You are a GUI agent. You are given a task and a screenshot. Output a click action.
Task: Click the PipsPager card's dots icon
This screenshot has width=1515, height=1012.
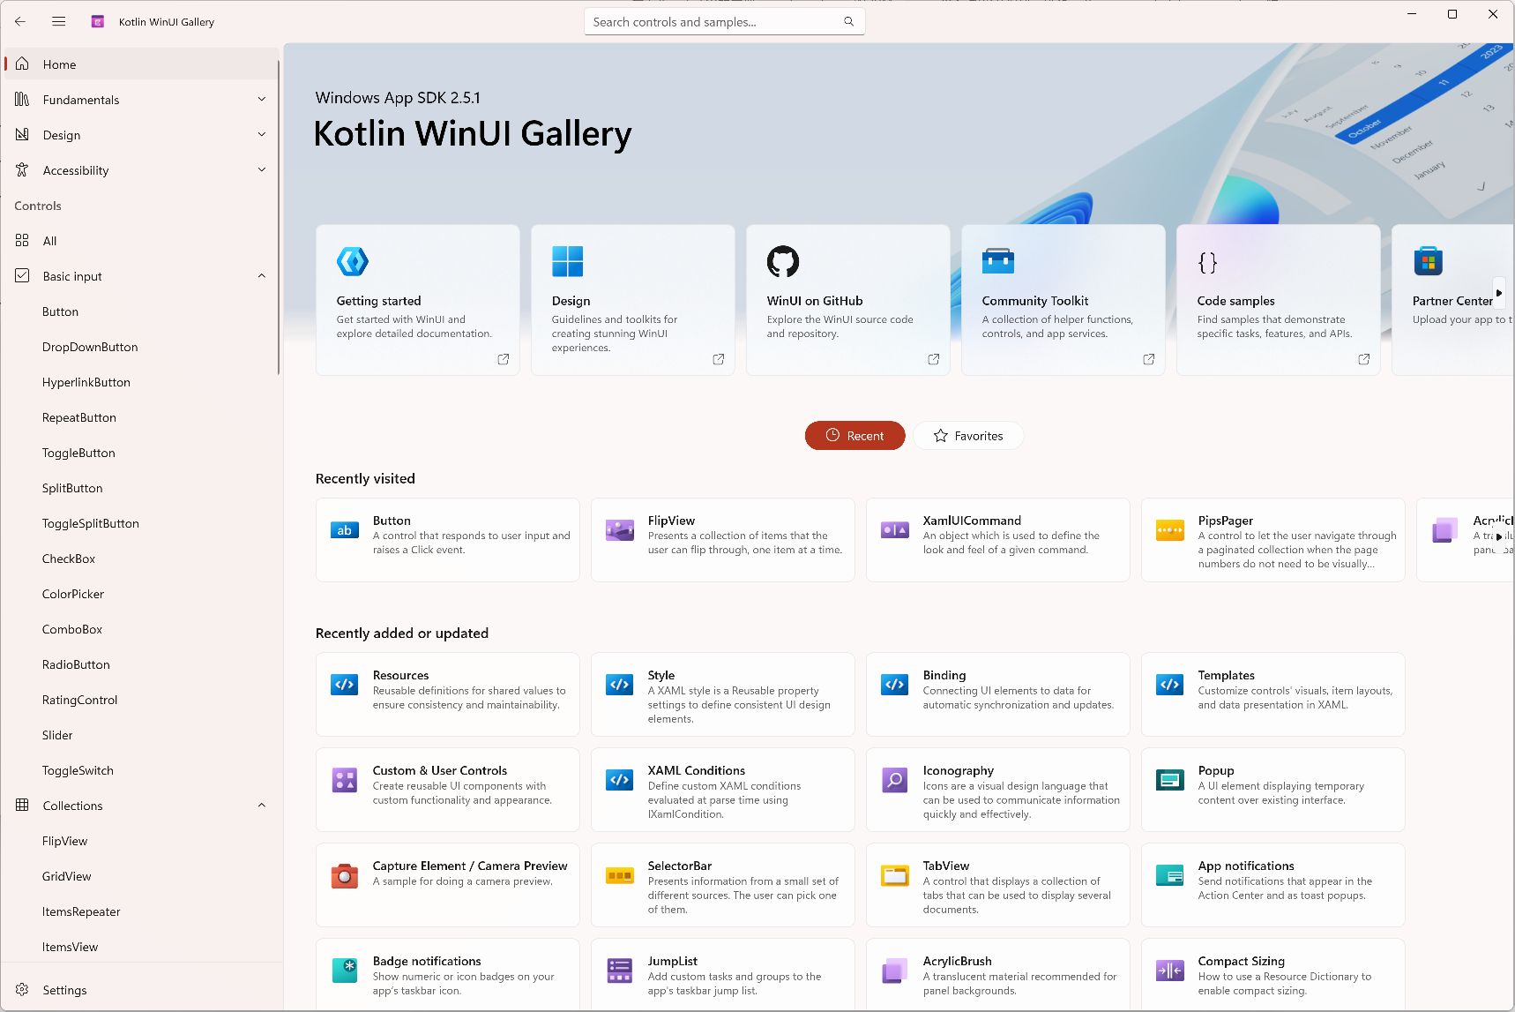click(1170, 530)
